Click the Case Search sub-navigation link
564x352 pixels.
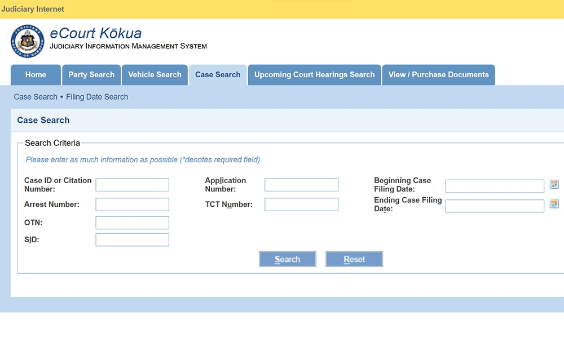(x=36, y=97)
